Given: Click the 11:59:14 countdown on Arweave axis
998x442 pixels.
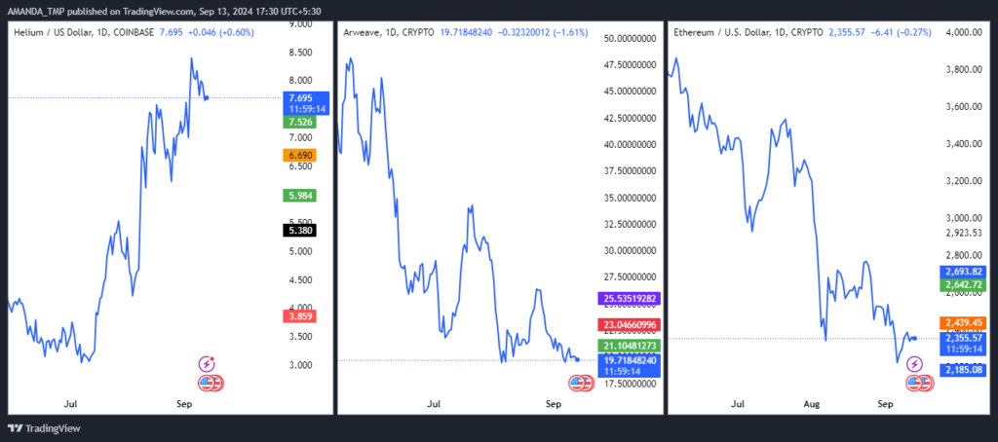Looking at the screenshot, I should 624,371.
